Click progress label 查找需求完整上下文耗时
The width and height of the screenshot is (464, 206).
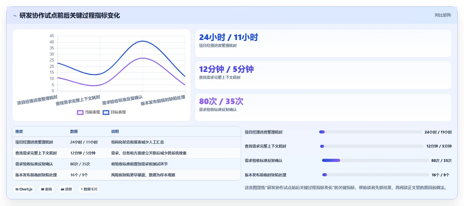point(266,146)
